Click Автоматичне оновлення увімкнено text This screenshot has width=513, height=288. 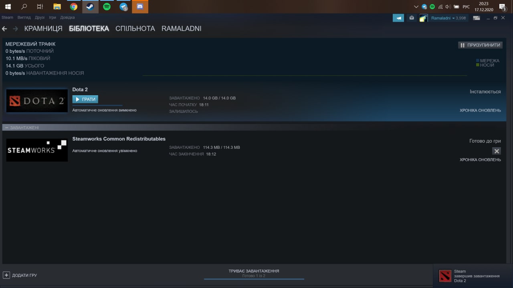[x=105, y=151]
